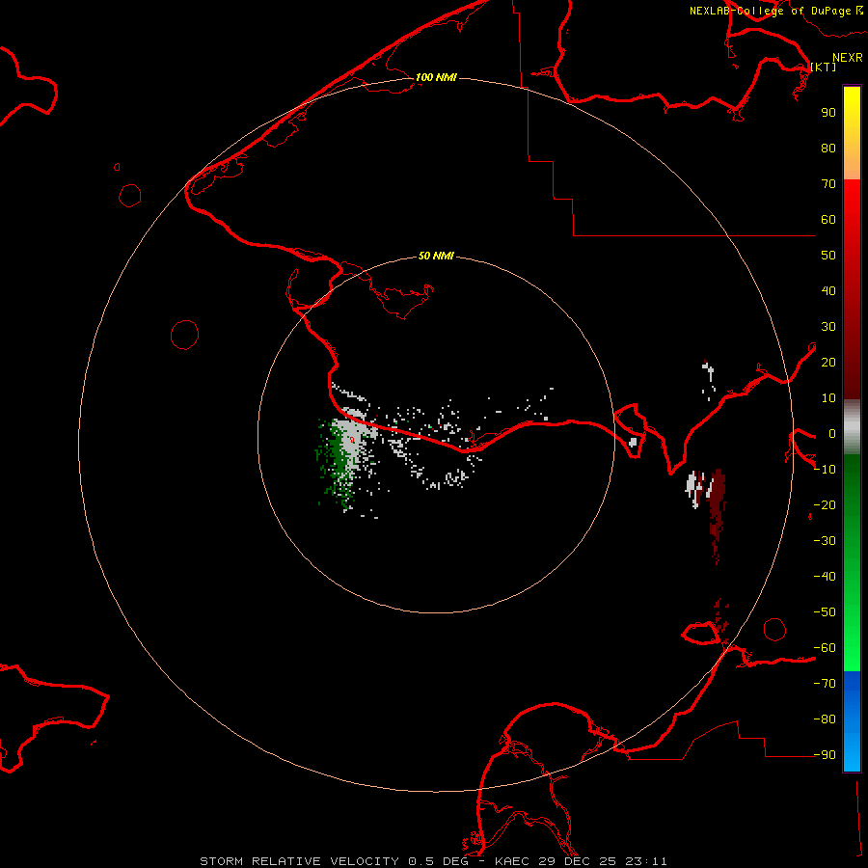Click the -60 value on the velocity scale

(x=825, y=648)
